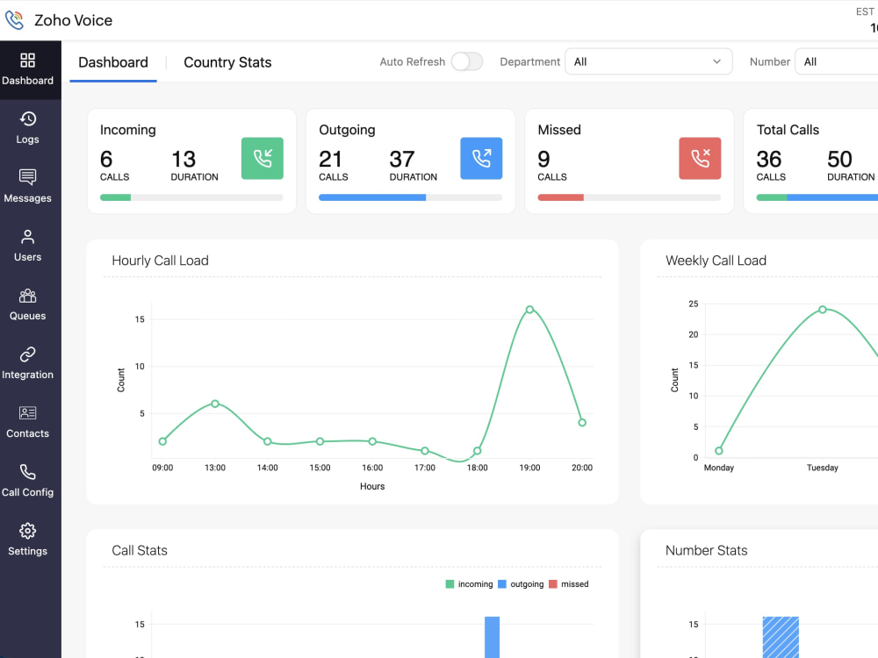Open the Department dropdown
The height and width of the screenshot is (658, 878).
[649, 61]
